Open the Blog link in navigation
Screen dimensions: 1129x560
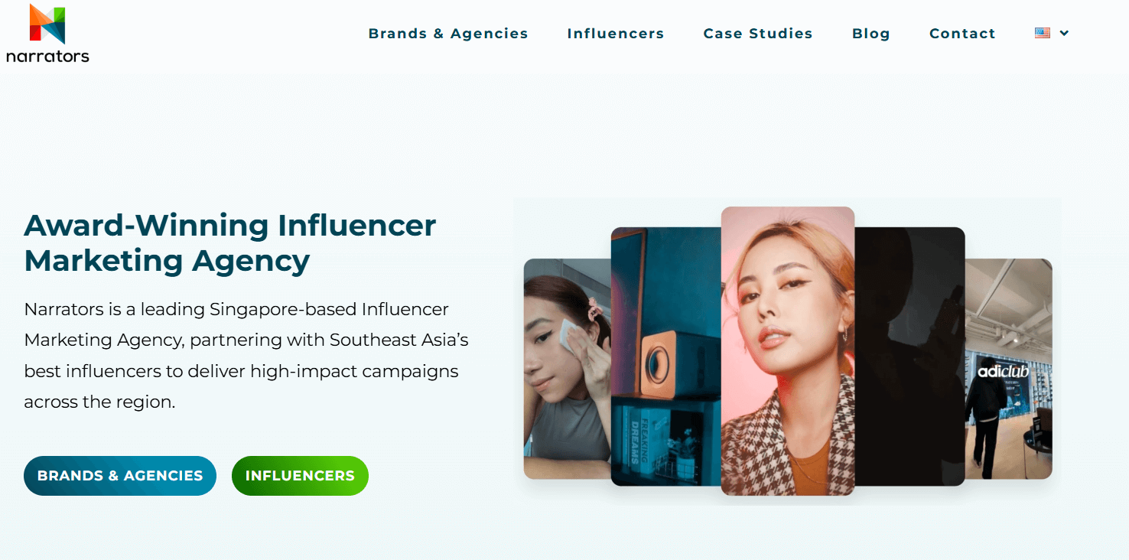(871, 34)
